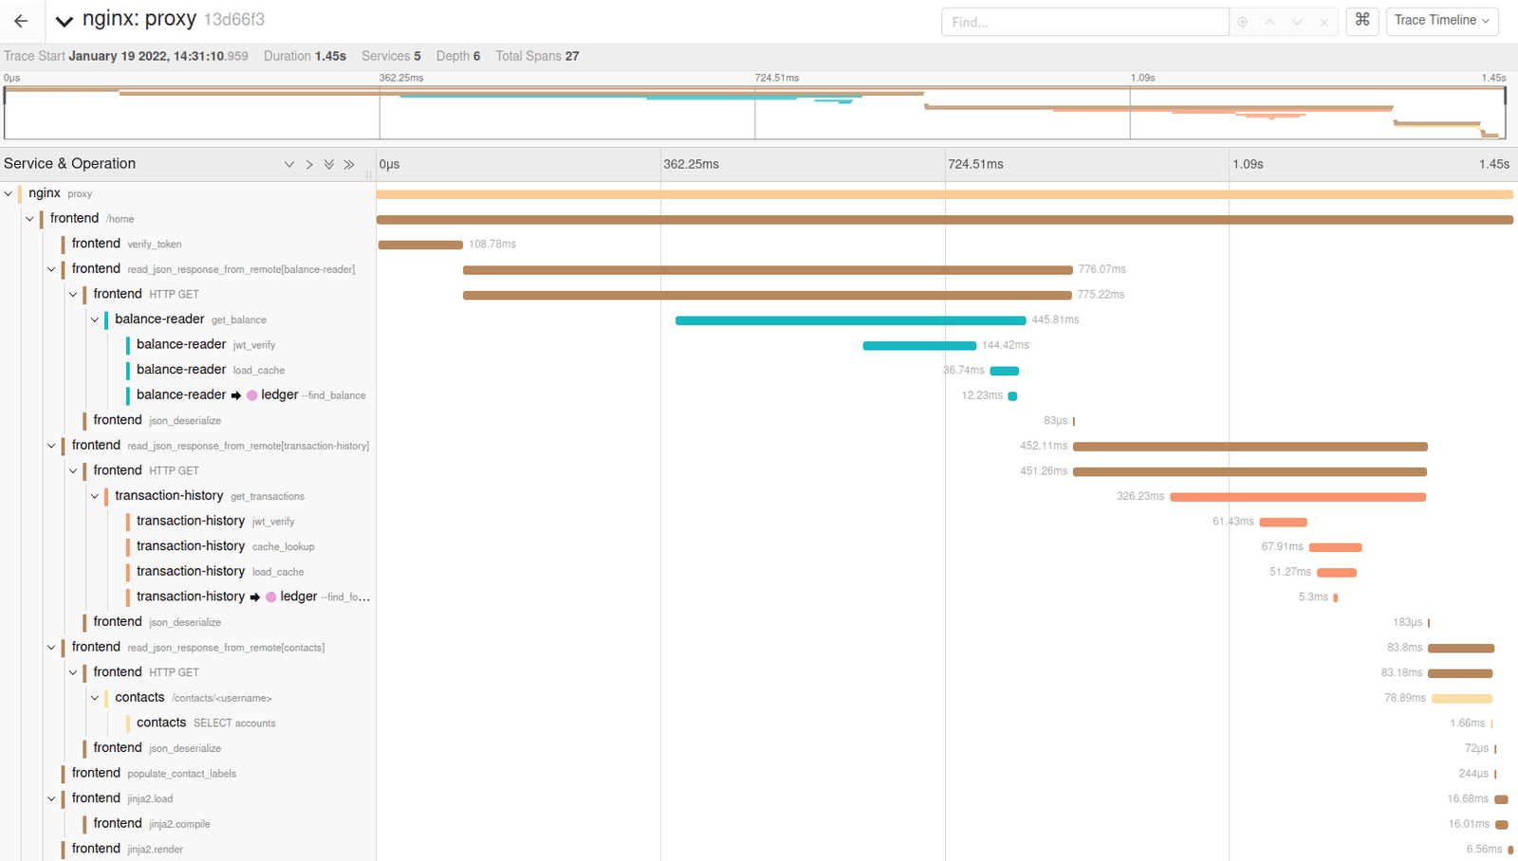Image resolution: width=1518 pixels, height=861 pixels.
Task: Open keyboard shortcuts command icon
Action: 1362,20
